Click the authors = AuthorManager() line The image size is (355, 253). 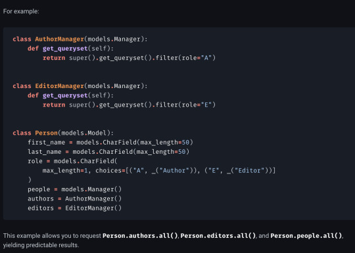point(75,198)
